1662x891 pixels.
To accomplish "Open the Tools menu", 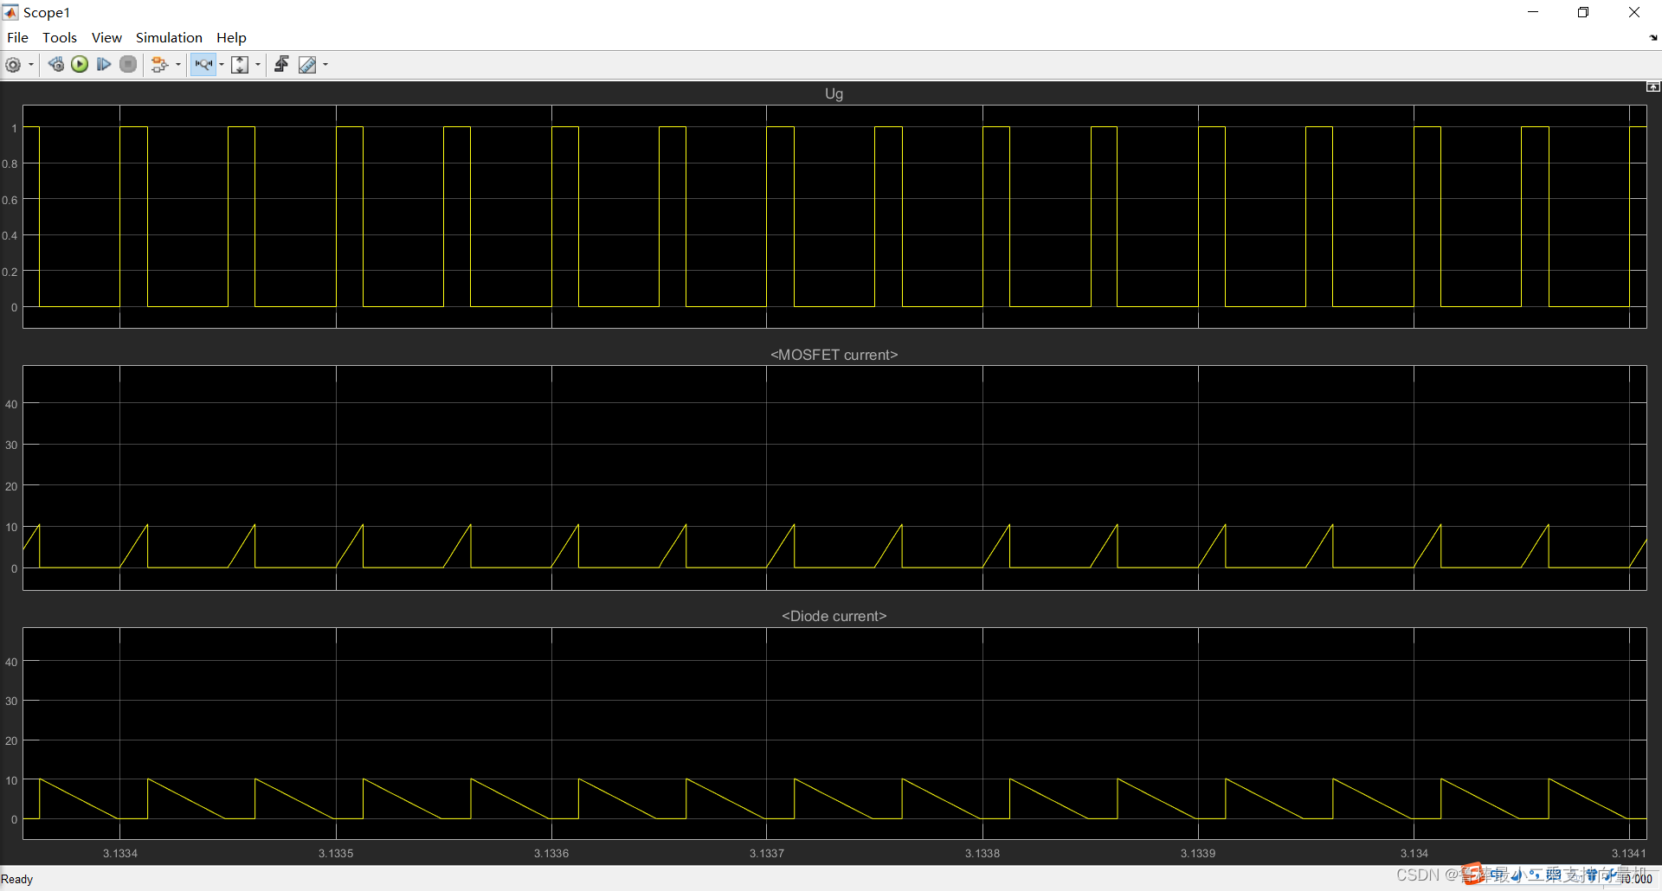I will (x=60, y=37).
